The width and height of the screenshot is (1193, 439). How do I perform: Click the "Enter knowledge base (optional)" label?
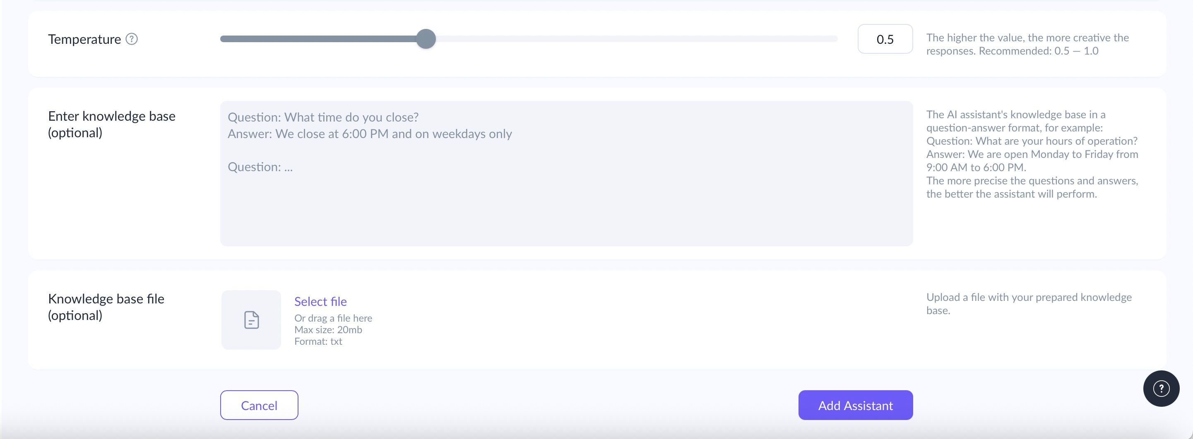[112, 124]
